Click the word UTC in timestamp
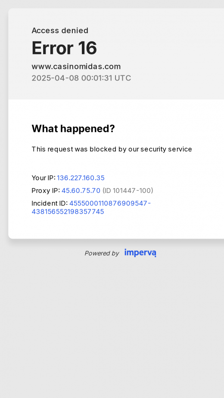 123,78
